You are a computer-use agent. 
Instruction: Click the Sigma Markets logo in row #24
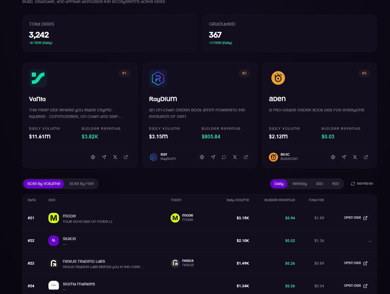click(53, 286)
